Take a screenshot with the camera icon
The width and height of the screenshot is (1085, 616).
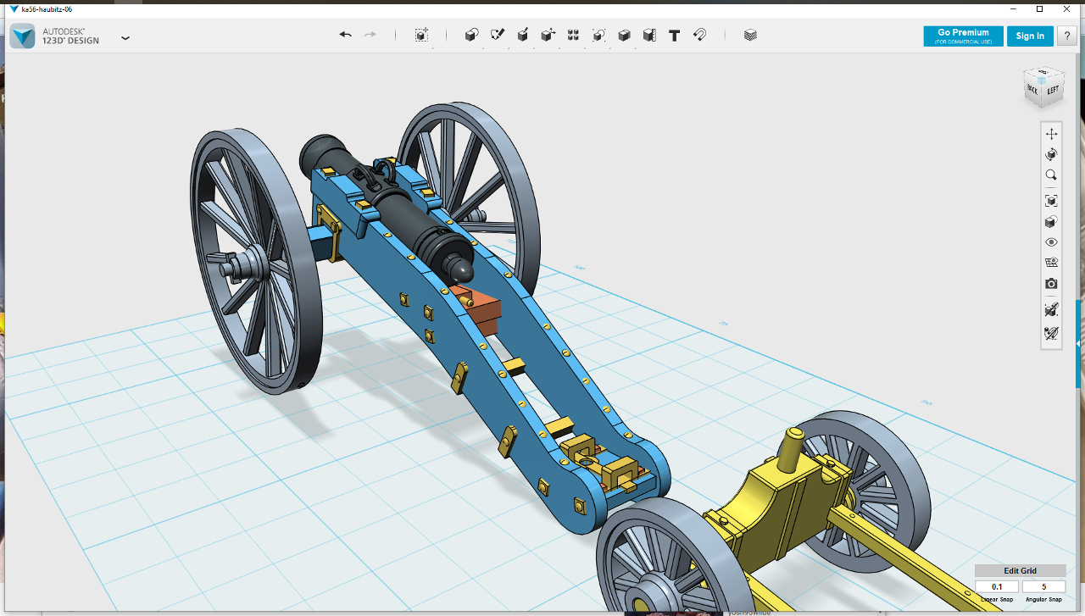click(1051, 284)
